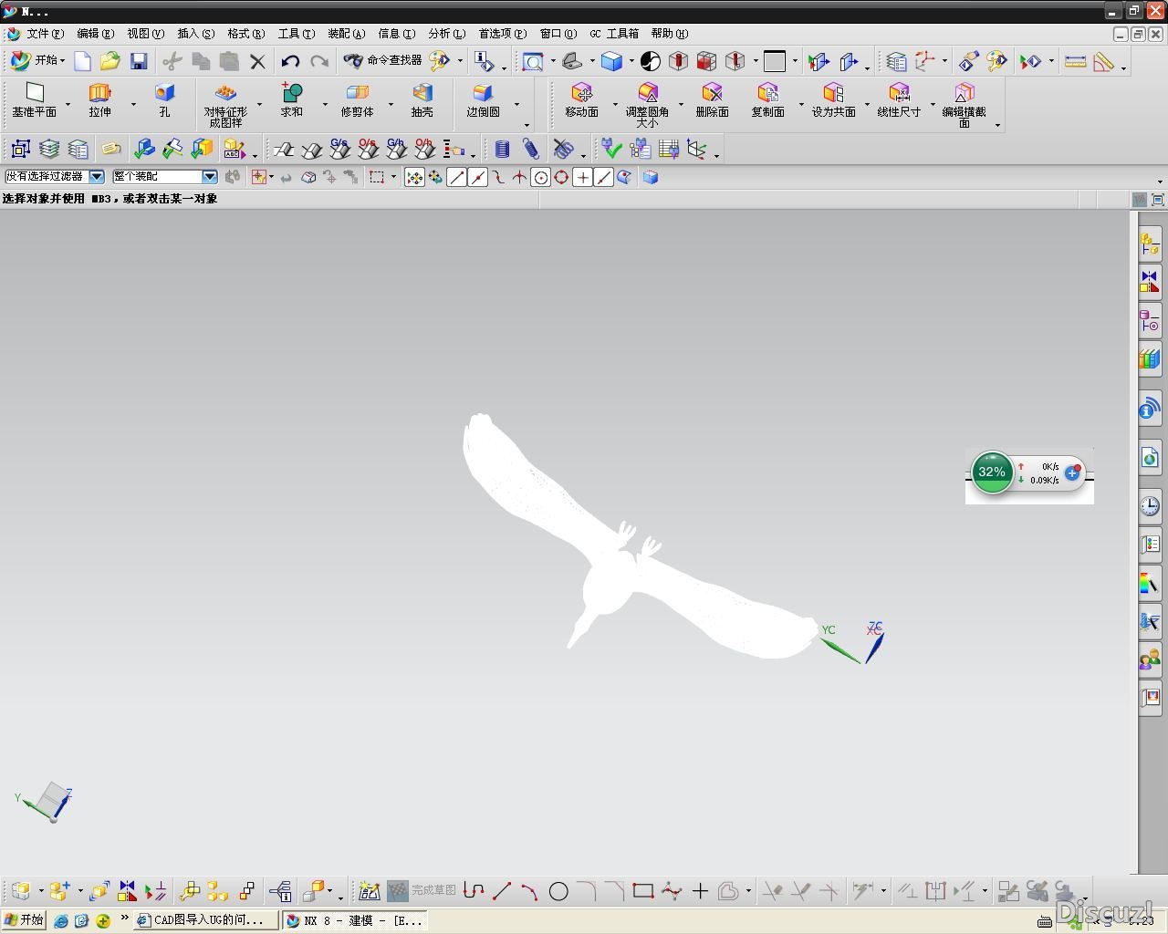The width and height of the screenshot is (1168, 934).
Task: Open the GC 工具箱 menu
Action: [x=614, y=34]
